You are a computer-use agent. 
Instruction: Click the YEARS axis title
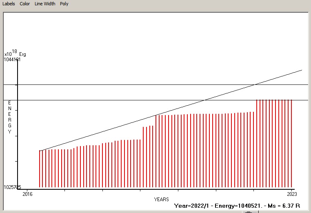[x=161, y=199]
